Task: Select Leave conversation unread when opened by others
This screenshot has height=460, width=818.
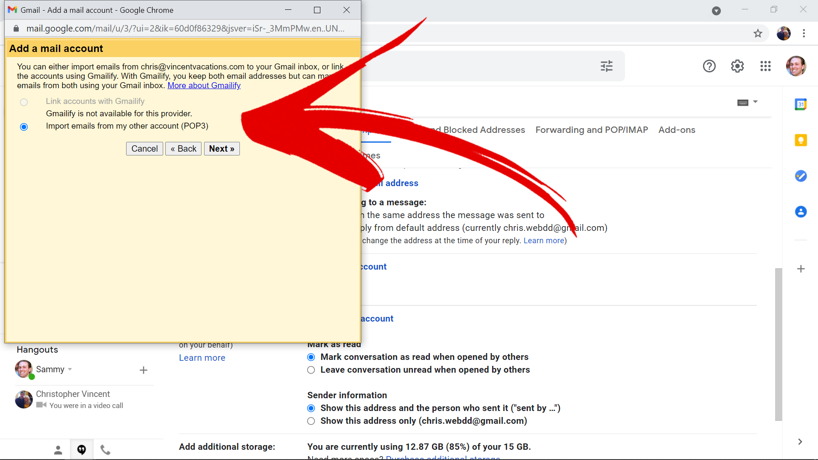Action: pyautogui.click(x=311, y=370)
